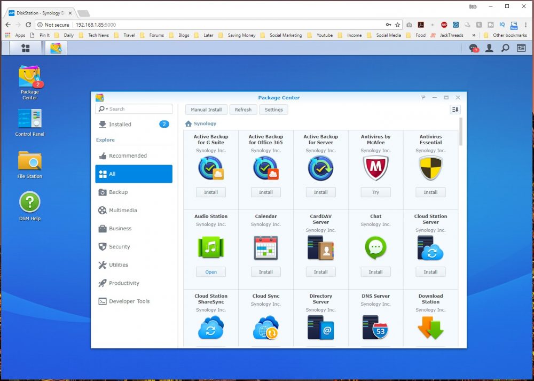Image resolution: width=534 pixels, height=381 pixels.
Task: Select the Active Backup for Server icon
Action: point(320,168)
